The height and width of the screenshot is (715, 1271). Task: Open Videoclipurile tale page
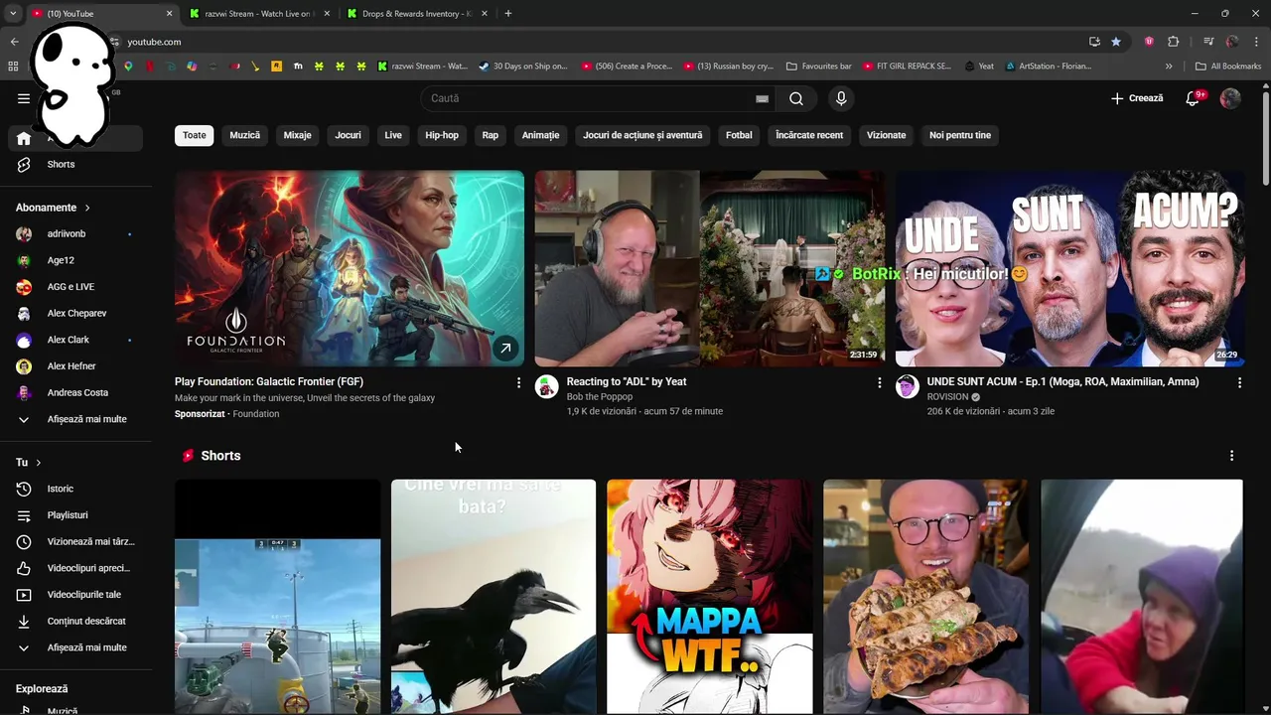pos(75,595)
